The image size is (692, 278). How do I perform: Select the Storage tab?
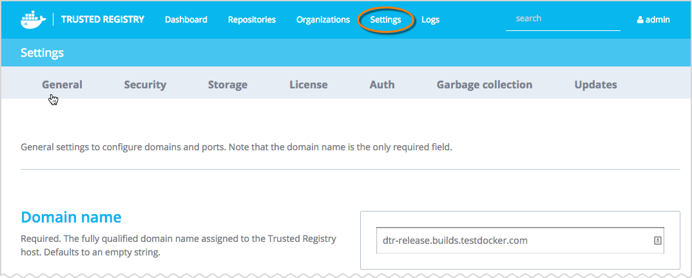tap(227, 84)
